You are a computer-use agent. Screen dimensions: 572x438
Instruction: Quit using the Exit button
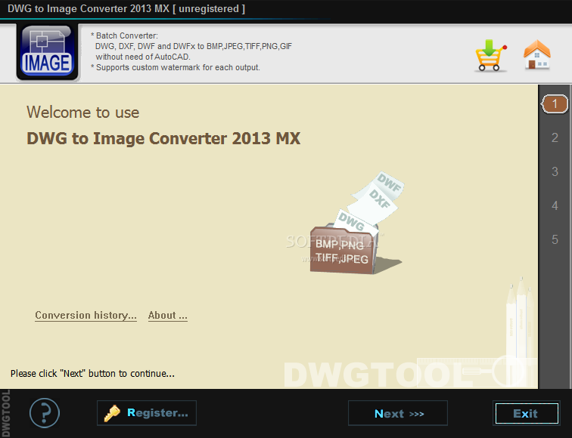coord(526,413)
